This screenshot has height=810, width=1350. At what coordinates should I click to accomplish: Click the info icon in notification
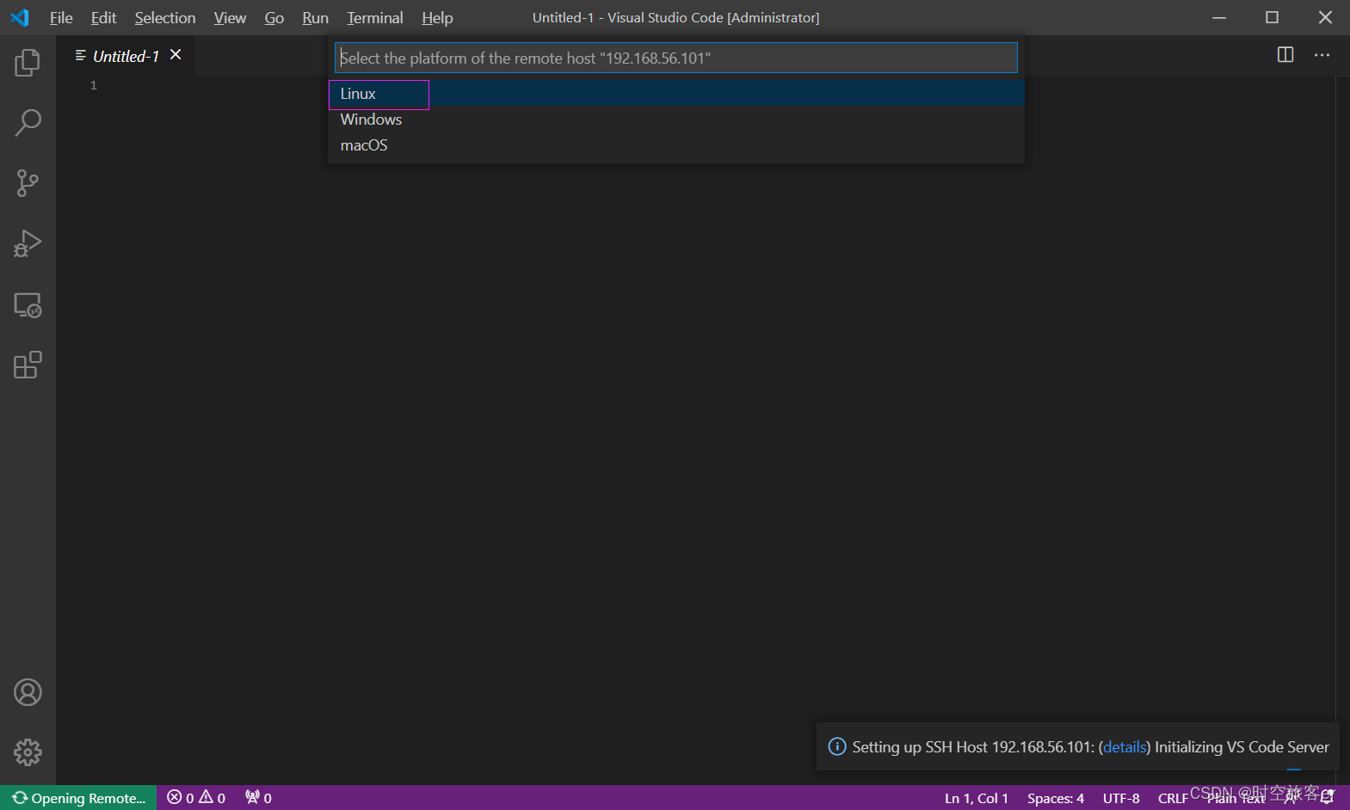836,746
